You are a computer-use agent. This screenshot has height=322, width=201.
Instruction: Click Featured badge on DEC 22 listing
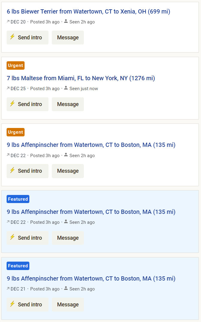click(18, 199)
